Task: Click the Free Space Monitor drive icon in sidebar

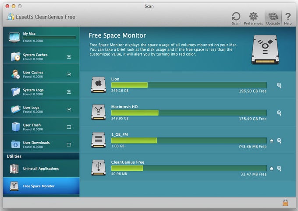Action: 14,186
